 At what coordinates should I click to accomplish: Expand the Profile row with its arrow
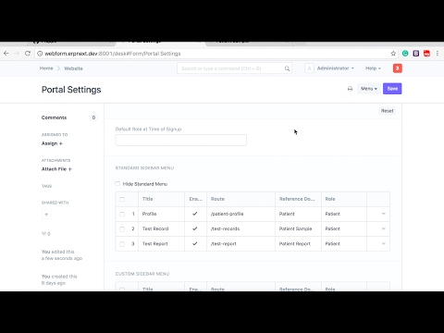tap(384, 214)
